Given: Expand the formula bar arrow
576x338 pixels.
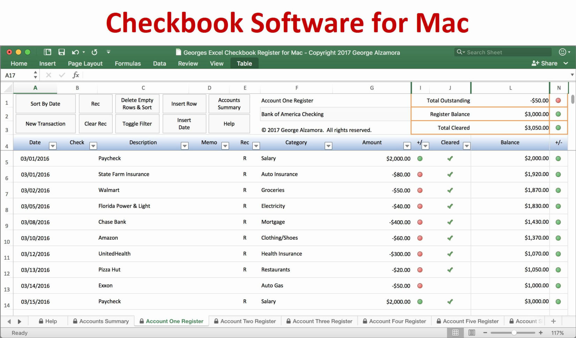Looking at the screenshot, I should (x=572, y=75).
